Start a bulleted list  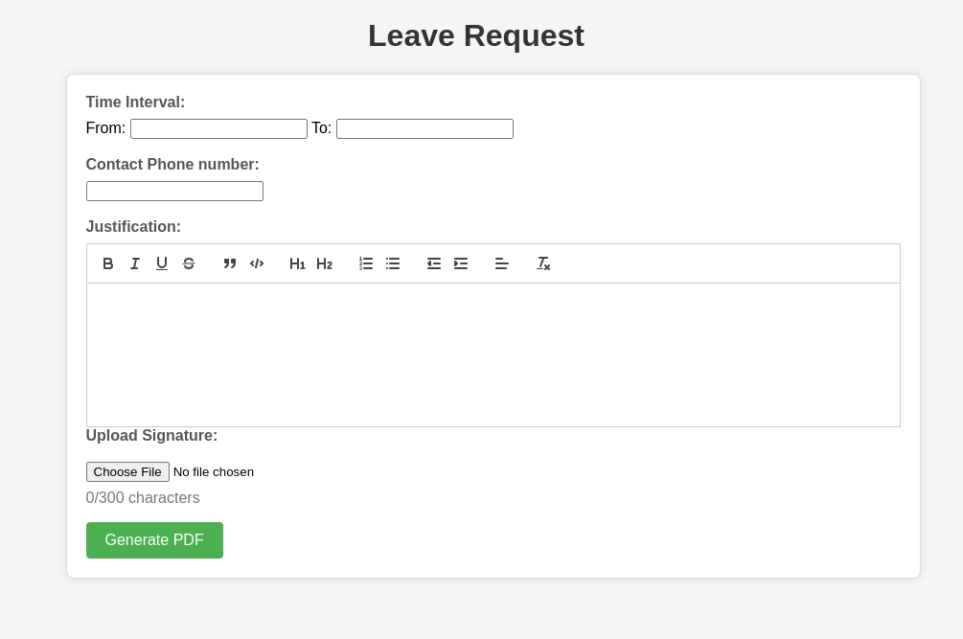(393, 263)
